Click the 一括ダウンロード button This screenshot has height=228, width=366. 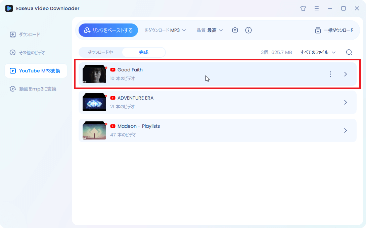pos(334,30)
